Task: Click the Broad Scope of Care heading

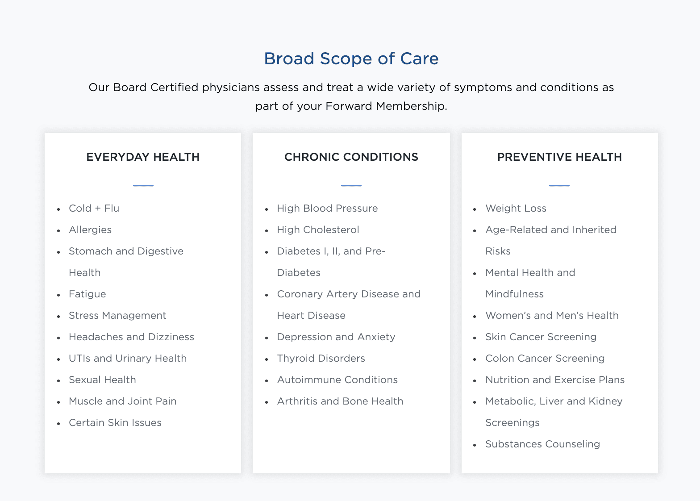Action: pyautogui.click(x=351, y=58)
